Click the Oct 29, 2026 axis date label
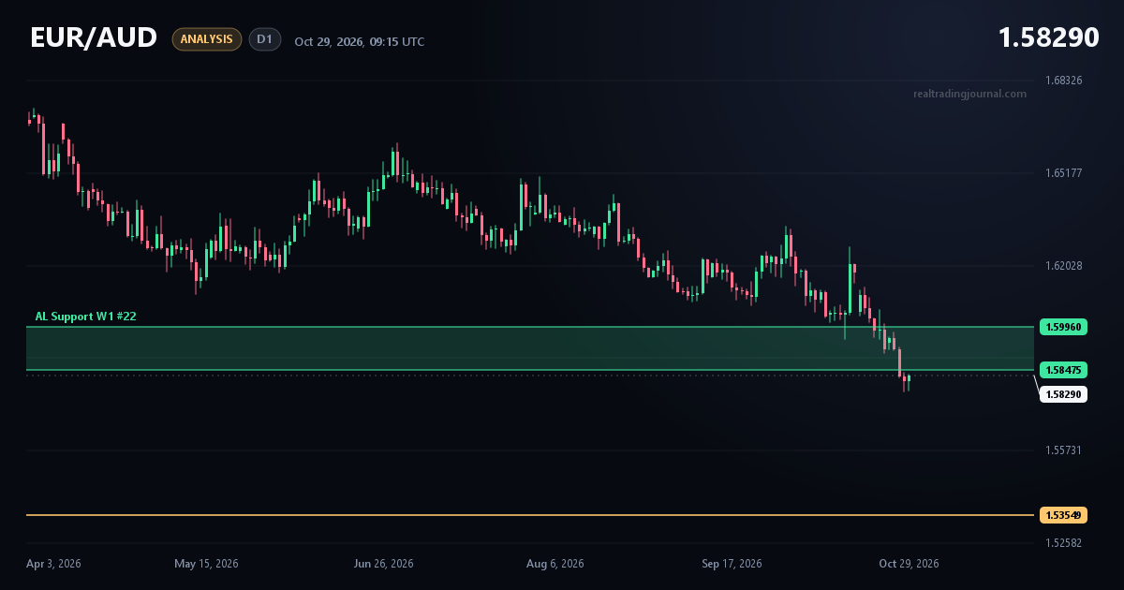The width and height of the screenshot is (1124, 590). [x=909, y=564]
